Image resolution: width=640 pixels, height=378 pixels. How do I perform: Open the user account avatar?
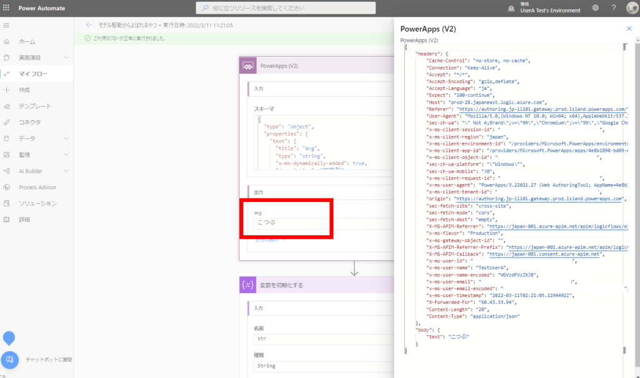point(632,7)
